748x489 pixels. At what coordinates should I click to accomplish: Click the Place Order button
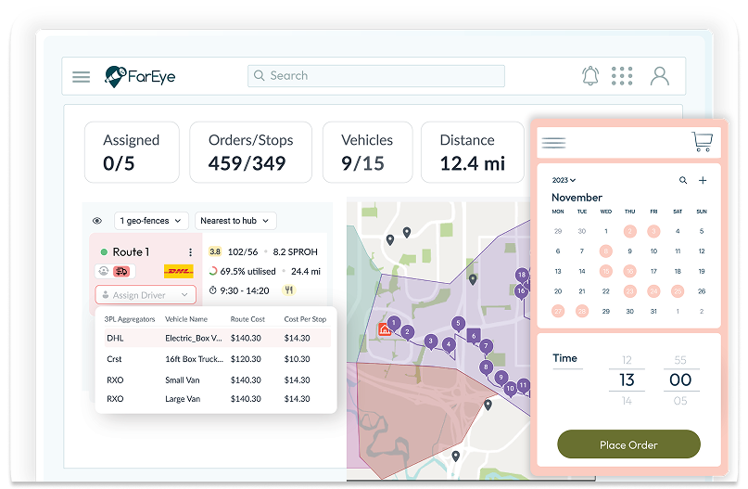click(x=628, y=445)
